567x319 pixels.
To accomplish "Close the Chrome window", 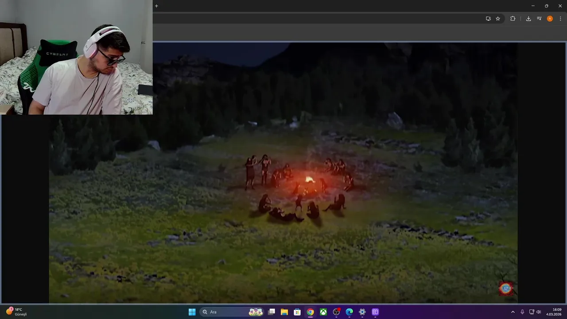I will click(x=560, y=6).
